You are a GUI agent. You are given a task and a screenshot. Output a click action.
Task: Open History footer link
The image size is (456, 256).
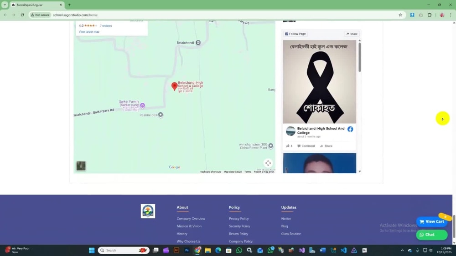pyautogui.click(x=182, y=234)
